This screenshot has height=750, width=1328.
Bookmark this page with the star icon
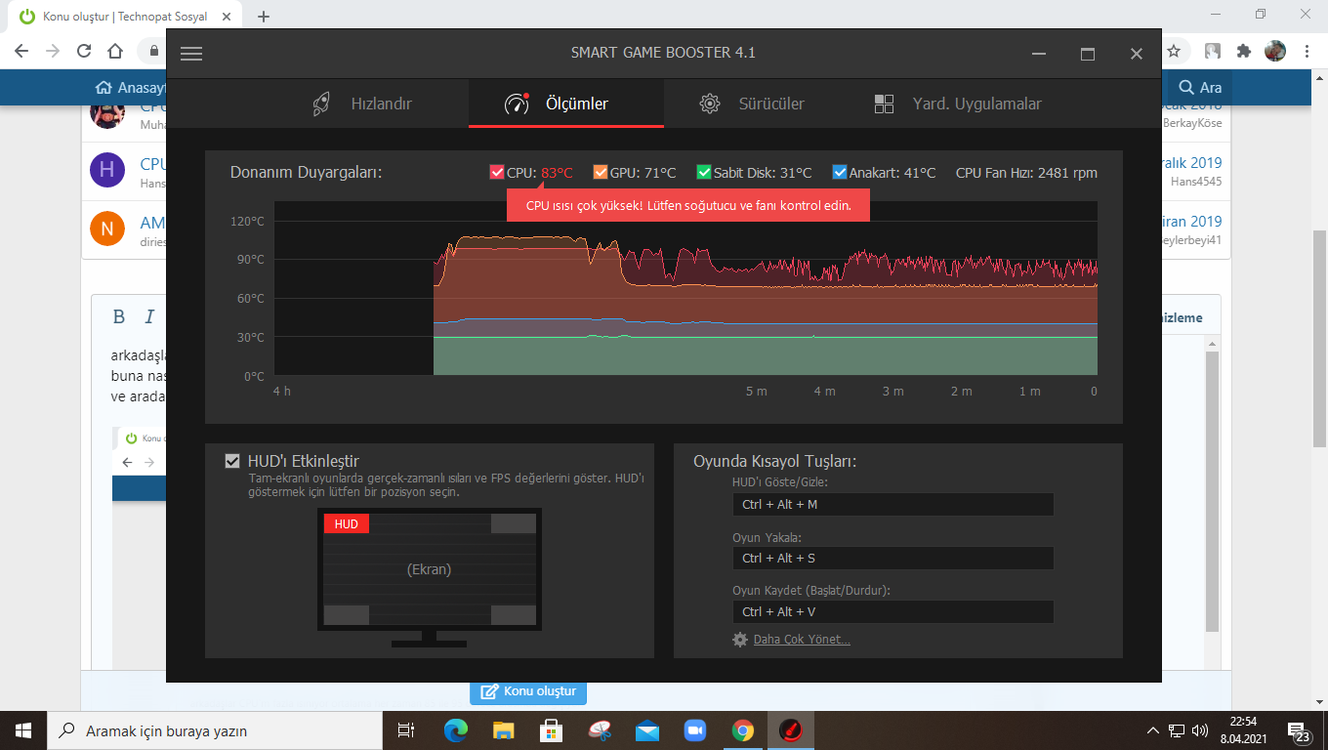(x=1175, y=51)
